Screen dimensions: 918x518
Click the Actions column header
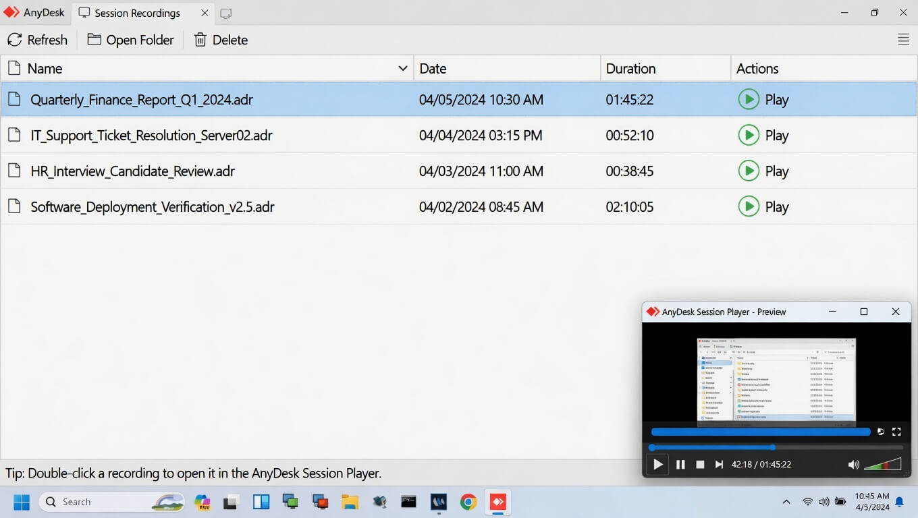point(823,68)
